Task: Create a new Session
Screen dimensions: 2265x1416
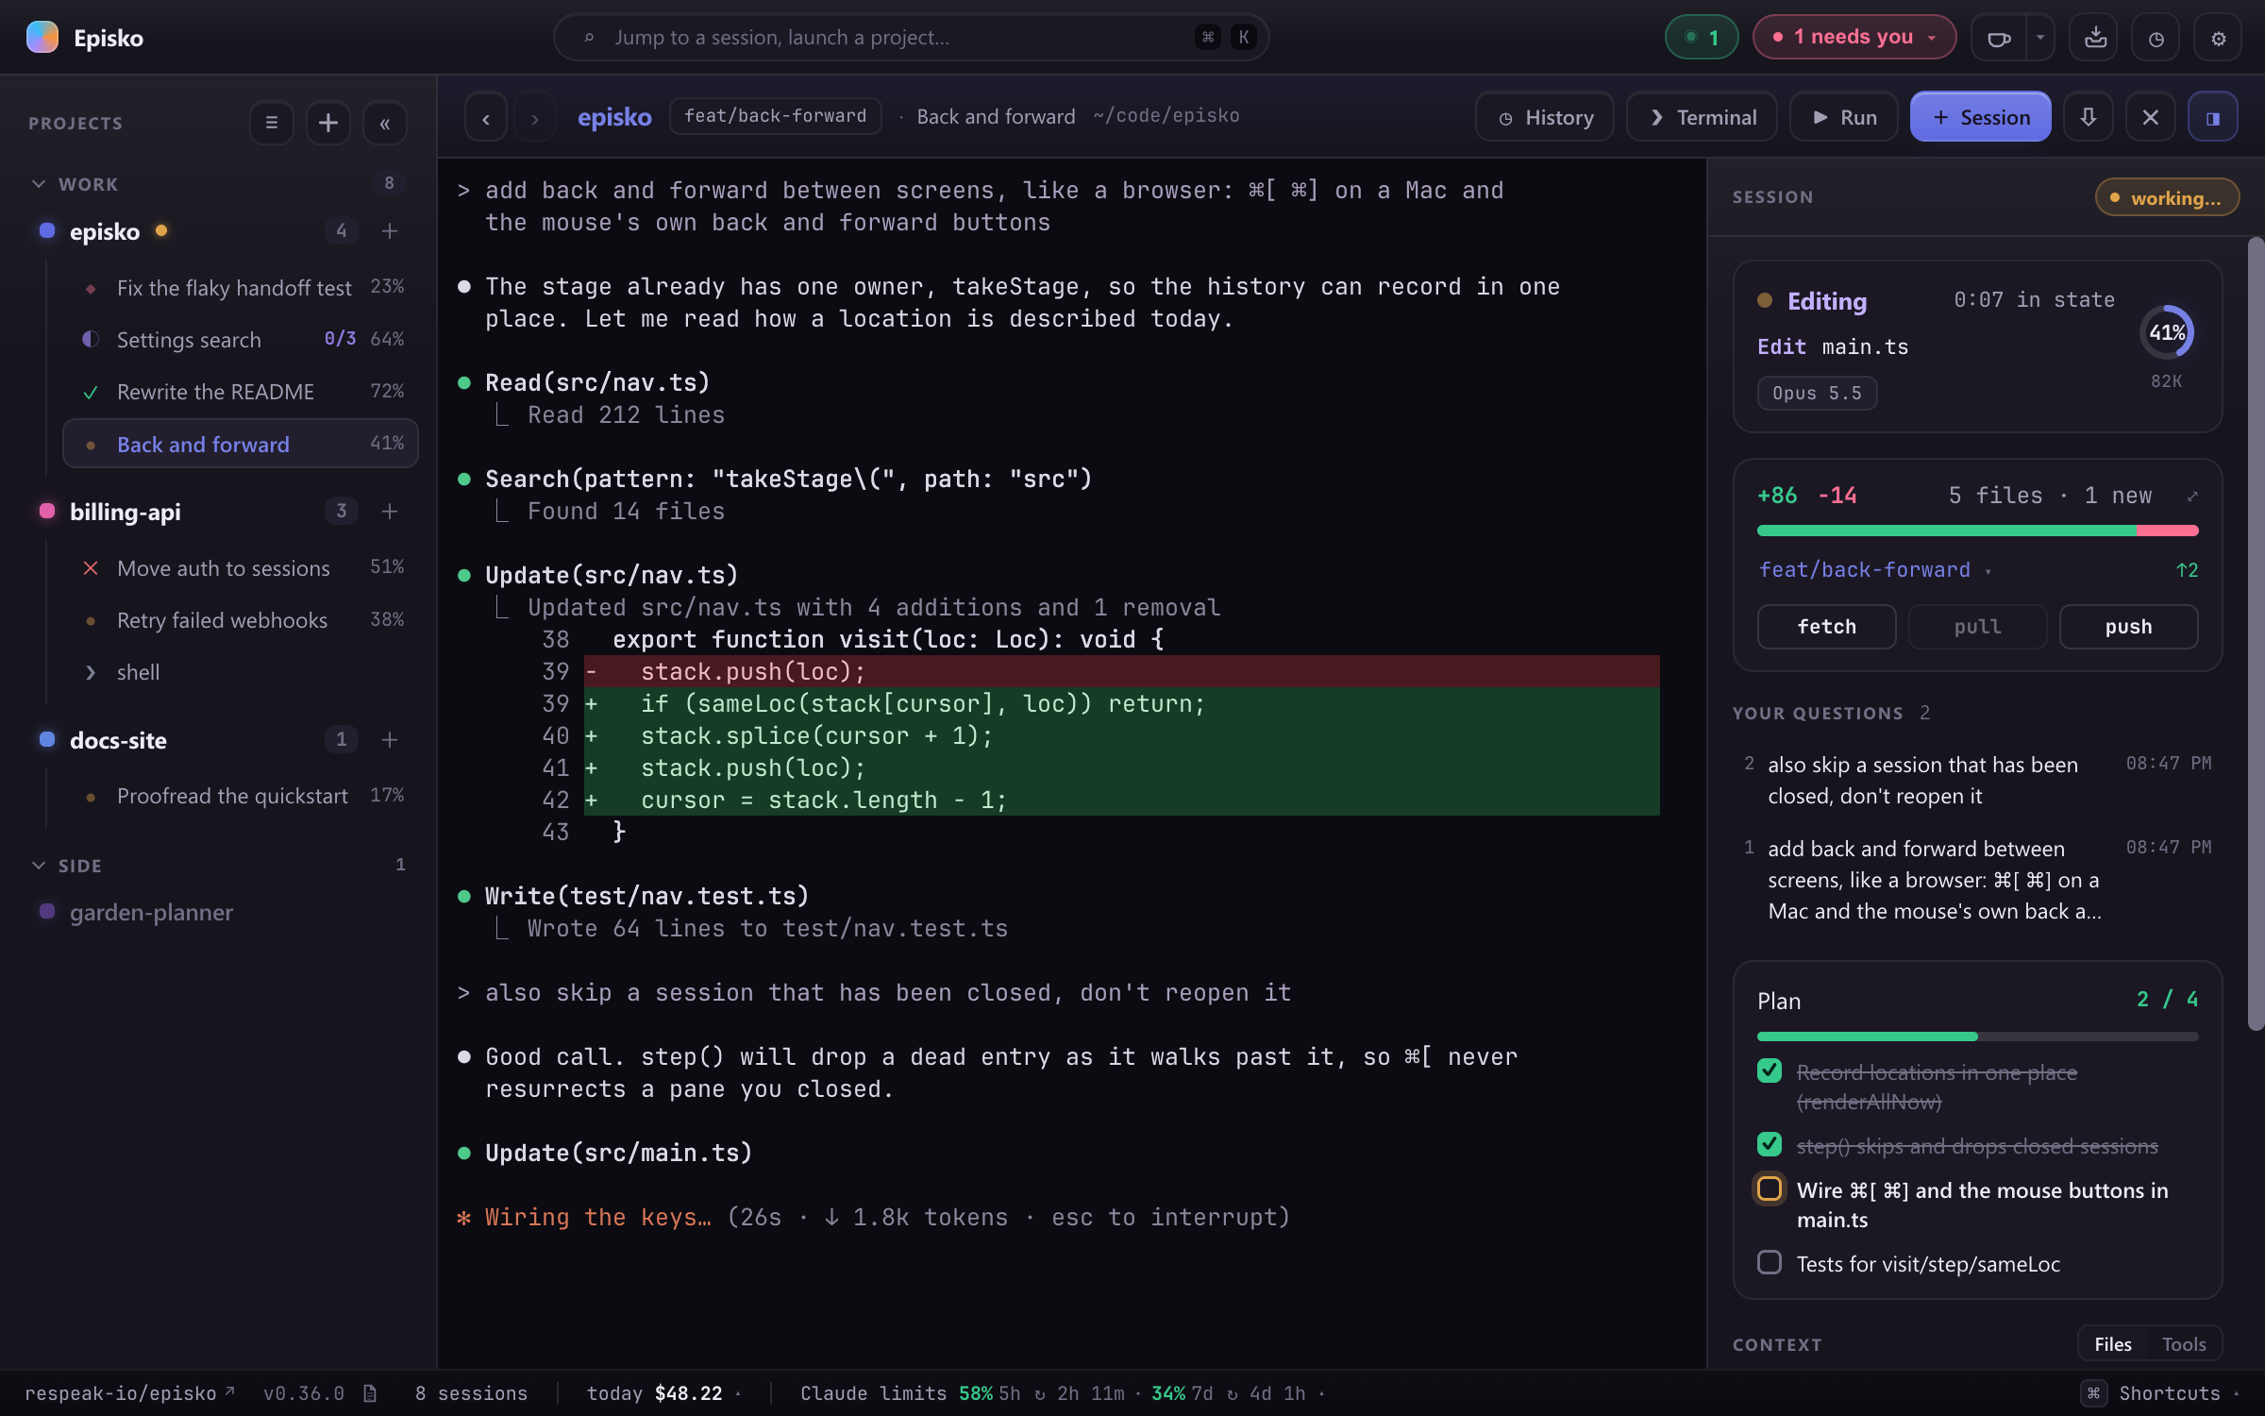Action: coord(1980,117)
